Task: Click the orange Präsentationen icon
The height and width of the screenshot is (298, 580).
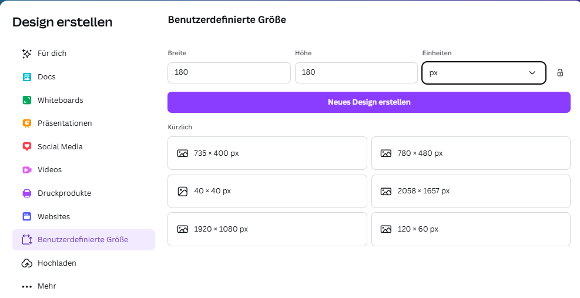Action: 26,123
